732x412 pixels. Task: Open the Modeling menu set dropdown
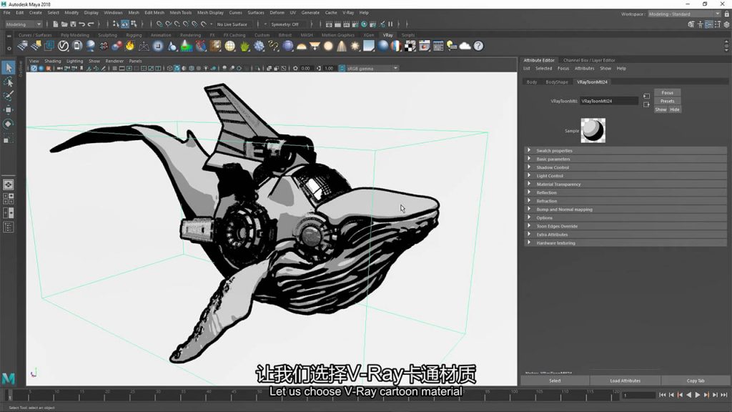pos(24,24)
